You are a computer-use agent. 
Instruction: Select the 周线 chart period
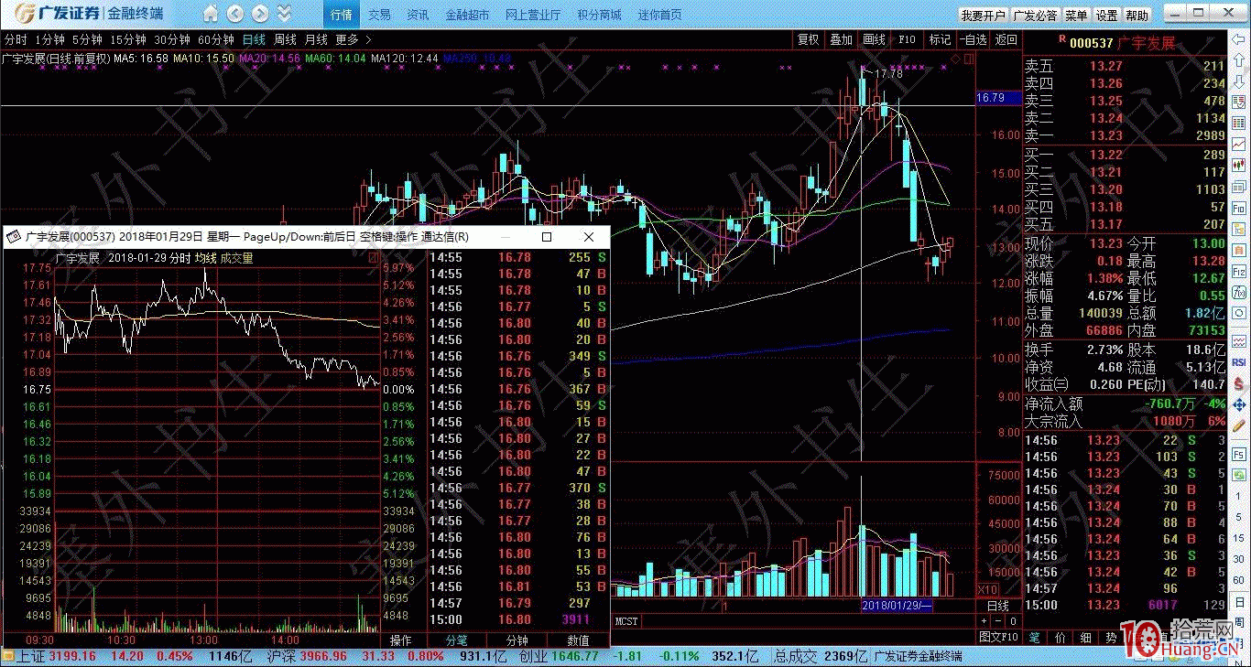pyautogui.click(x=285, y=40)
